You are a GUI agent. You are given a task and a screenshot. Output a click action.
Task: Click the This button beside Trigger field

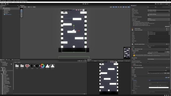coord(168,52)
